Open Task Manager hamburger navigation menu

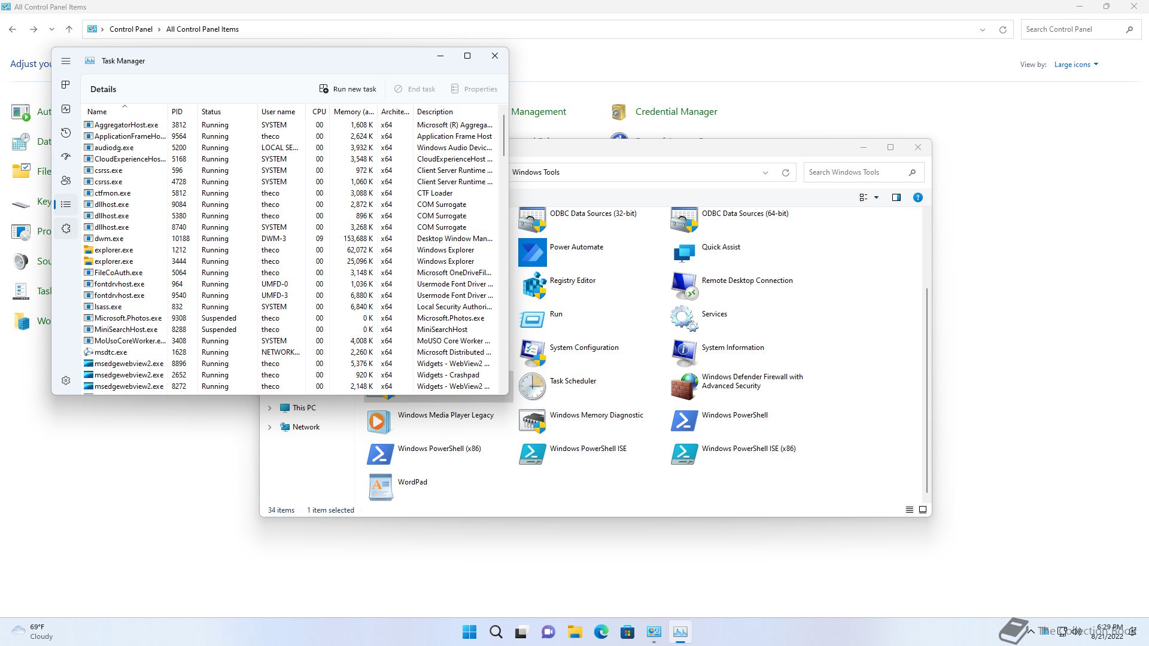66,61
